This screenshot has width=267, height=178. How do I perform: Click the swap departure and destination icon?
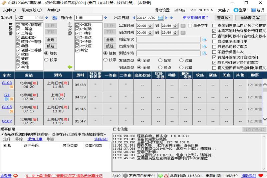click(55, 18)
